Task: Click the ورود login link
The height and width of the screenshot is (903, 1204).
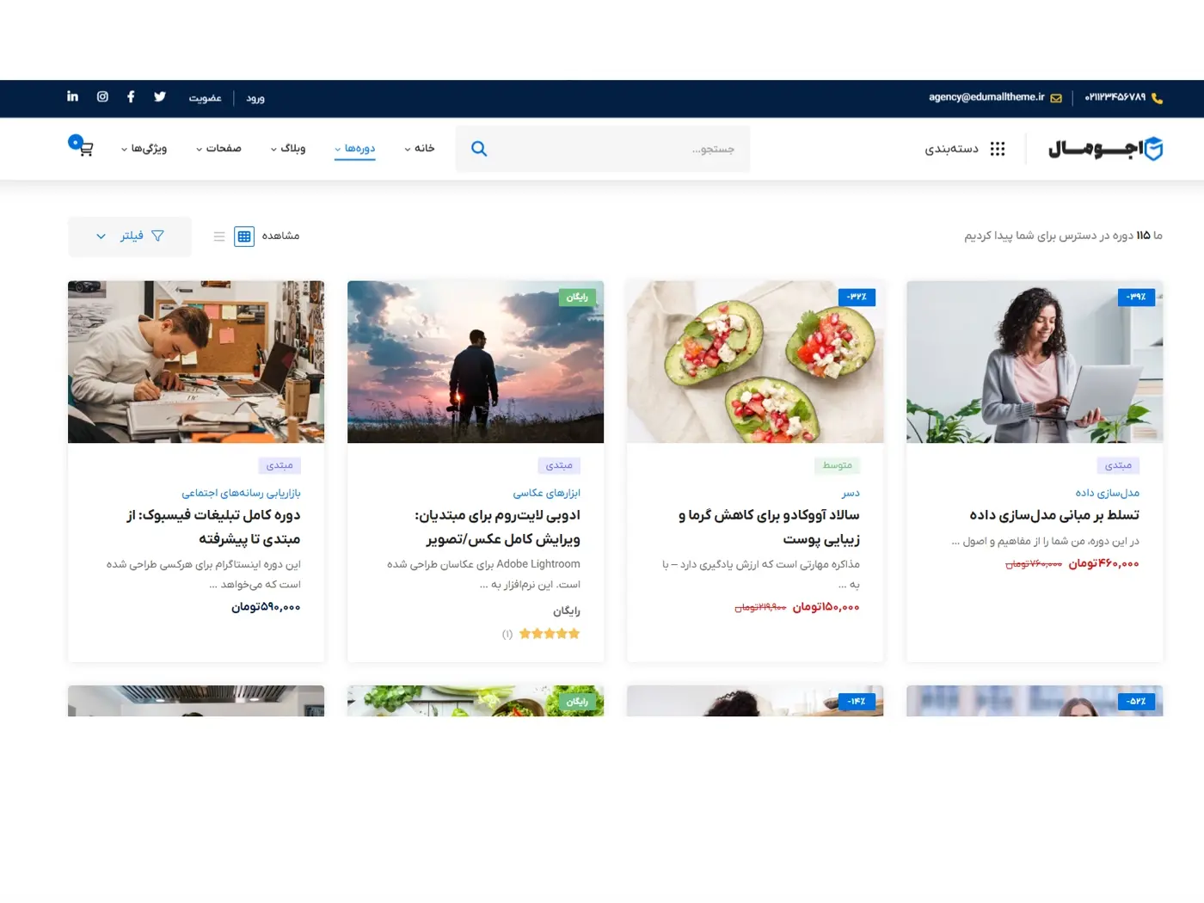Action: coord(255,97)
